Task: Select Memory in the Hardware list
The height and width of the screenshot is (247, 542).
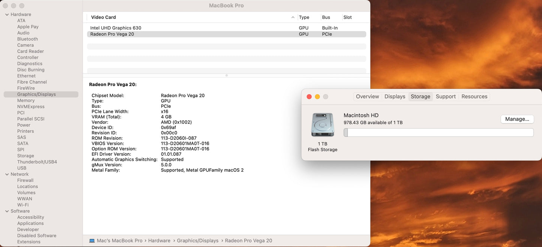Action: [x=26, y=101]
